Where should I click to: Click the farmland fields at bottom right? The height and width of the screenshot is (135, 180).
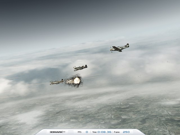pyautogui.click(x=157, y=118)
